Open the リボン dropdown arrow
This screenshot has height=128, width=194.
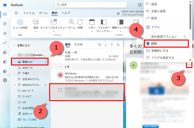[x=92, y=31]
